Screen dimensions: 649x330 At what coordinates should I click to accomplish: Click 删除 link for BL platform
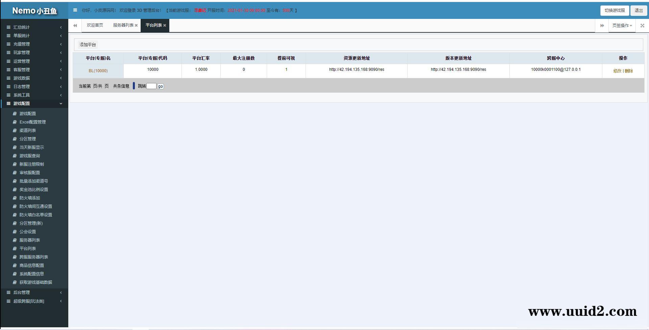coord(629,71)
